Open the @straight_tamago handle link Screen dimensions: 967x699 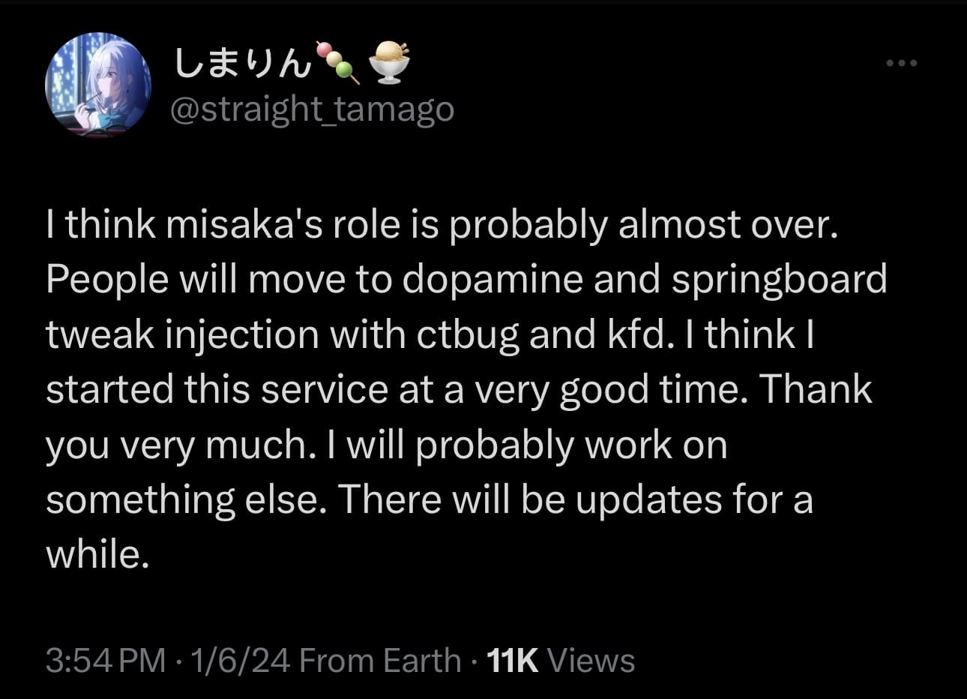tap(312, 110)
